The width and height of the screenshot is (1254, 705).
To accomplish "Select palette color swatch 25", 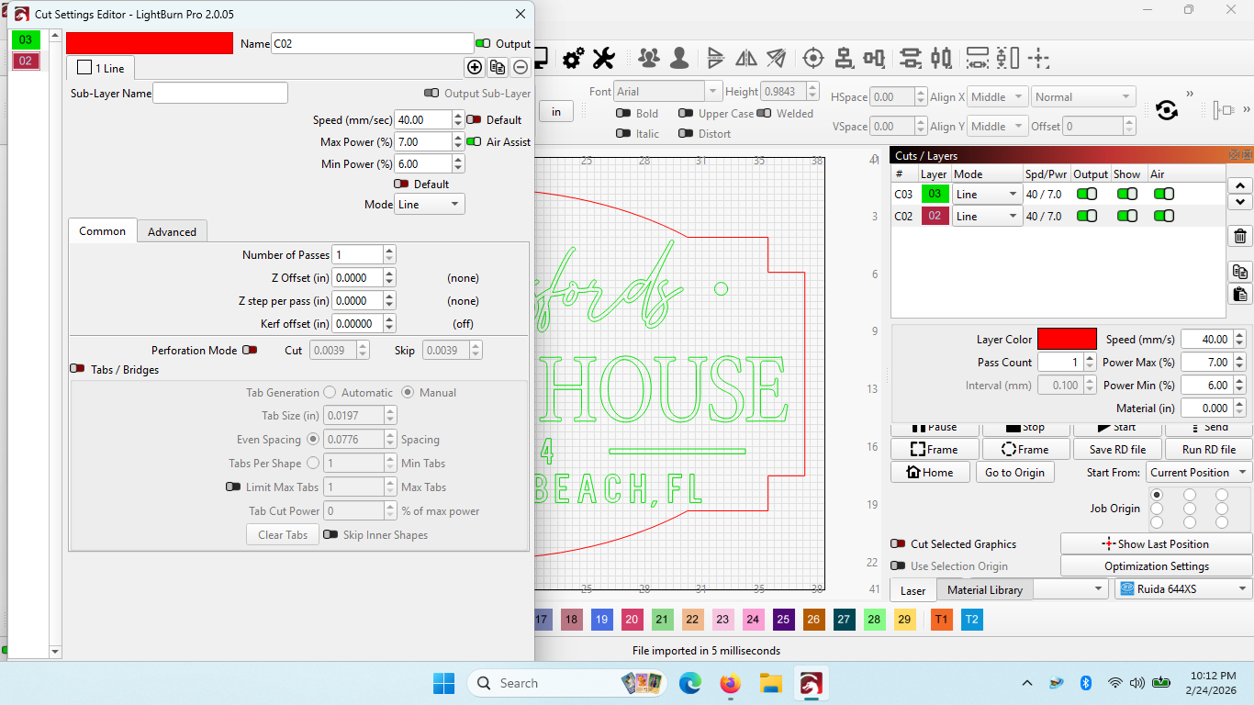I will [x=783, y=620].
